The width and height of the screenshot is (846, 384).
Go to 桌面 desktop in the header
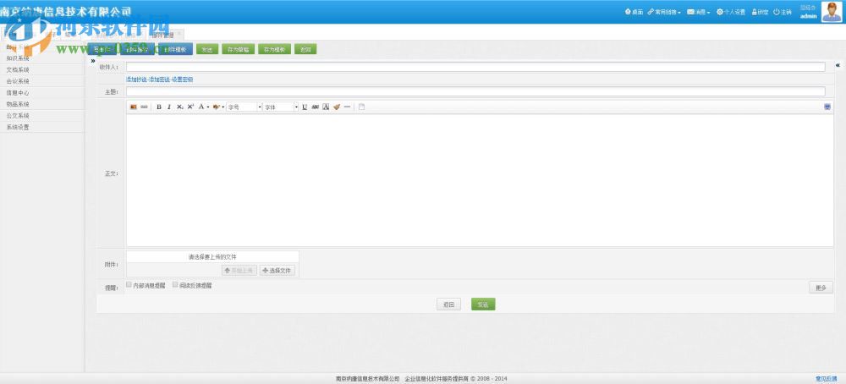[634, 12]
